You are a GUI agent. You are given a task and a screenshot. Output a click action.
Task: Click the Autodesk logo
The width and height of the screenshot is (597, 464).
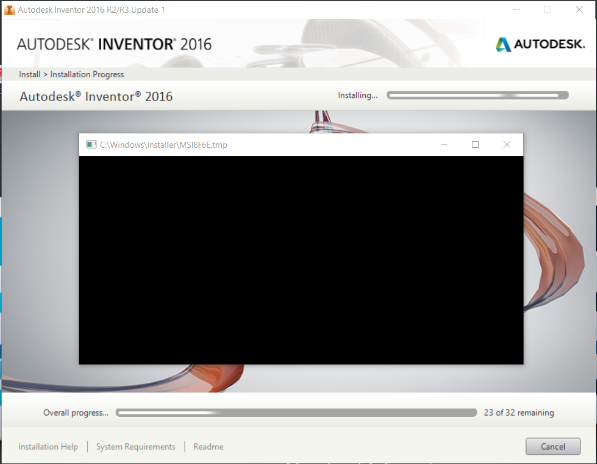click(540, 44)
